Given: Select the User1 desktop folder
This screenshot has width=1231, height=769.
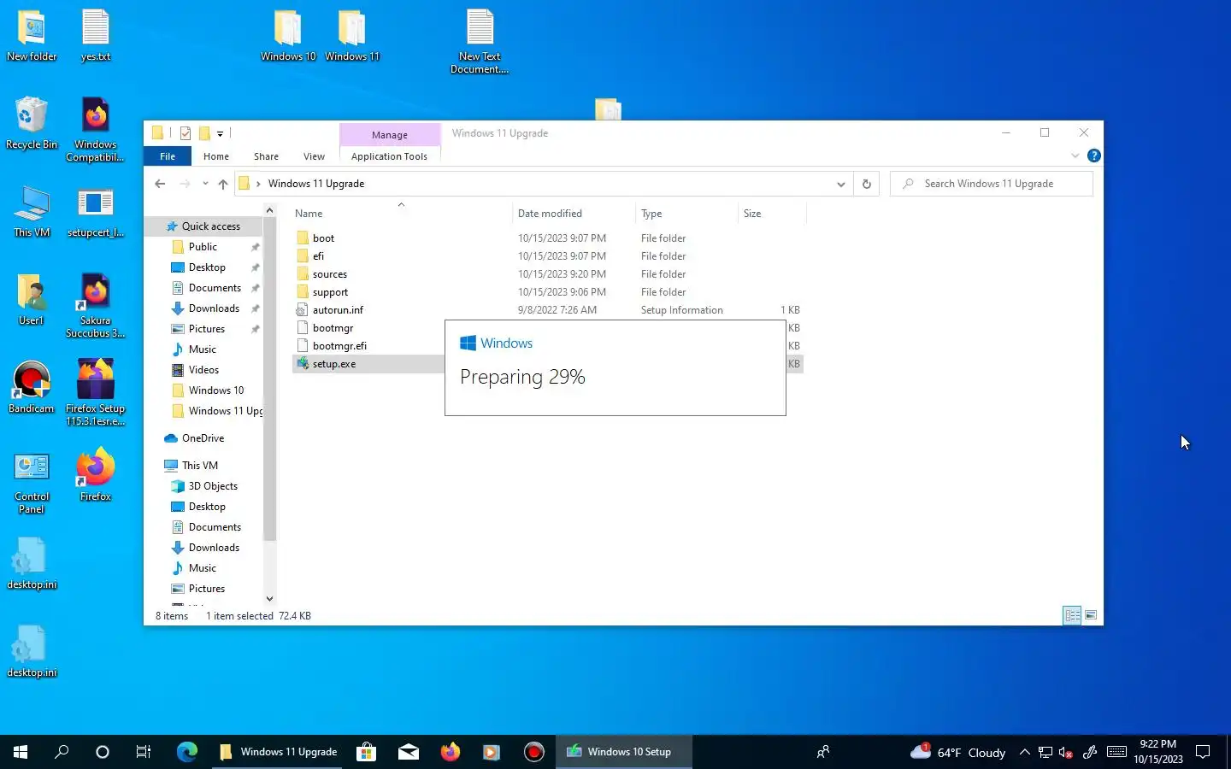Looking at the screenshot, I should [32, 300].
